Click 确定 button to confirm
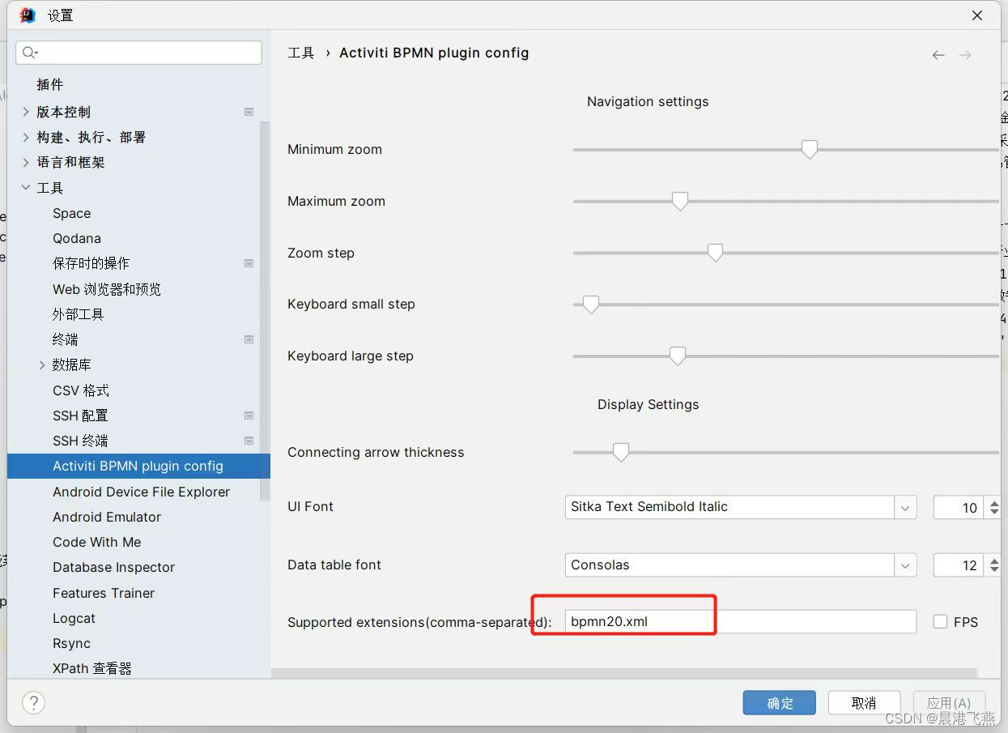This screenshot has width=1008, height=733. click(779, 703)
